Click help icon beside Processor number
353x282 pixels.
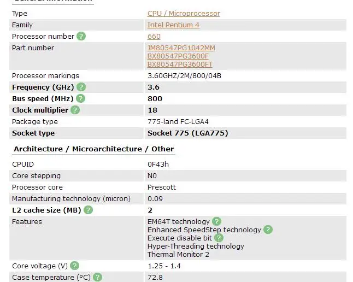pyautogui.click(x=81, y=36)
